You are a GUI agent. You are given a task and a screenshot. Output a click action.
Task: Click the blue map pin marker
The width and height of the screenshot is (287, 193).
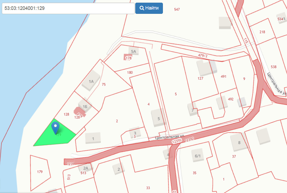click(55, 128)
